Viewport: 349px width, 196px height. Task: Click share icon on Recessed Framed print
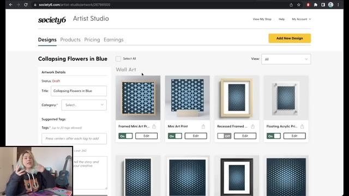[252, 126]
